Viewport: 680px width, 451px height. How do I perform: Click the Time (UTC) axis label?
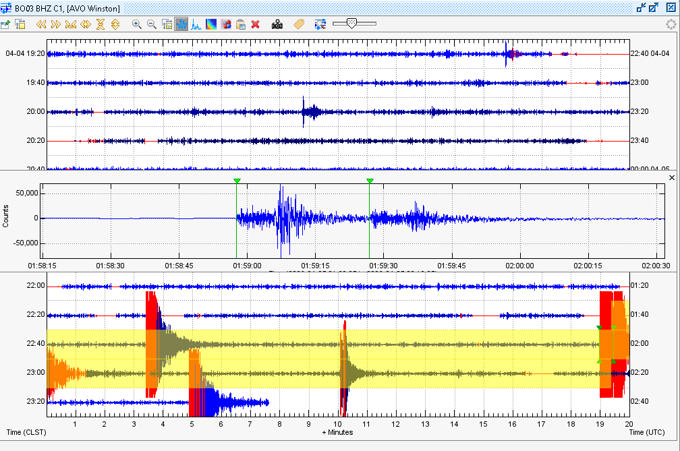coord(646,432)
